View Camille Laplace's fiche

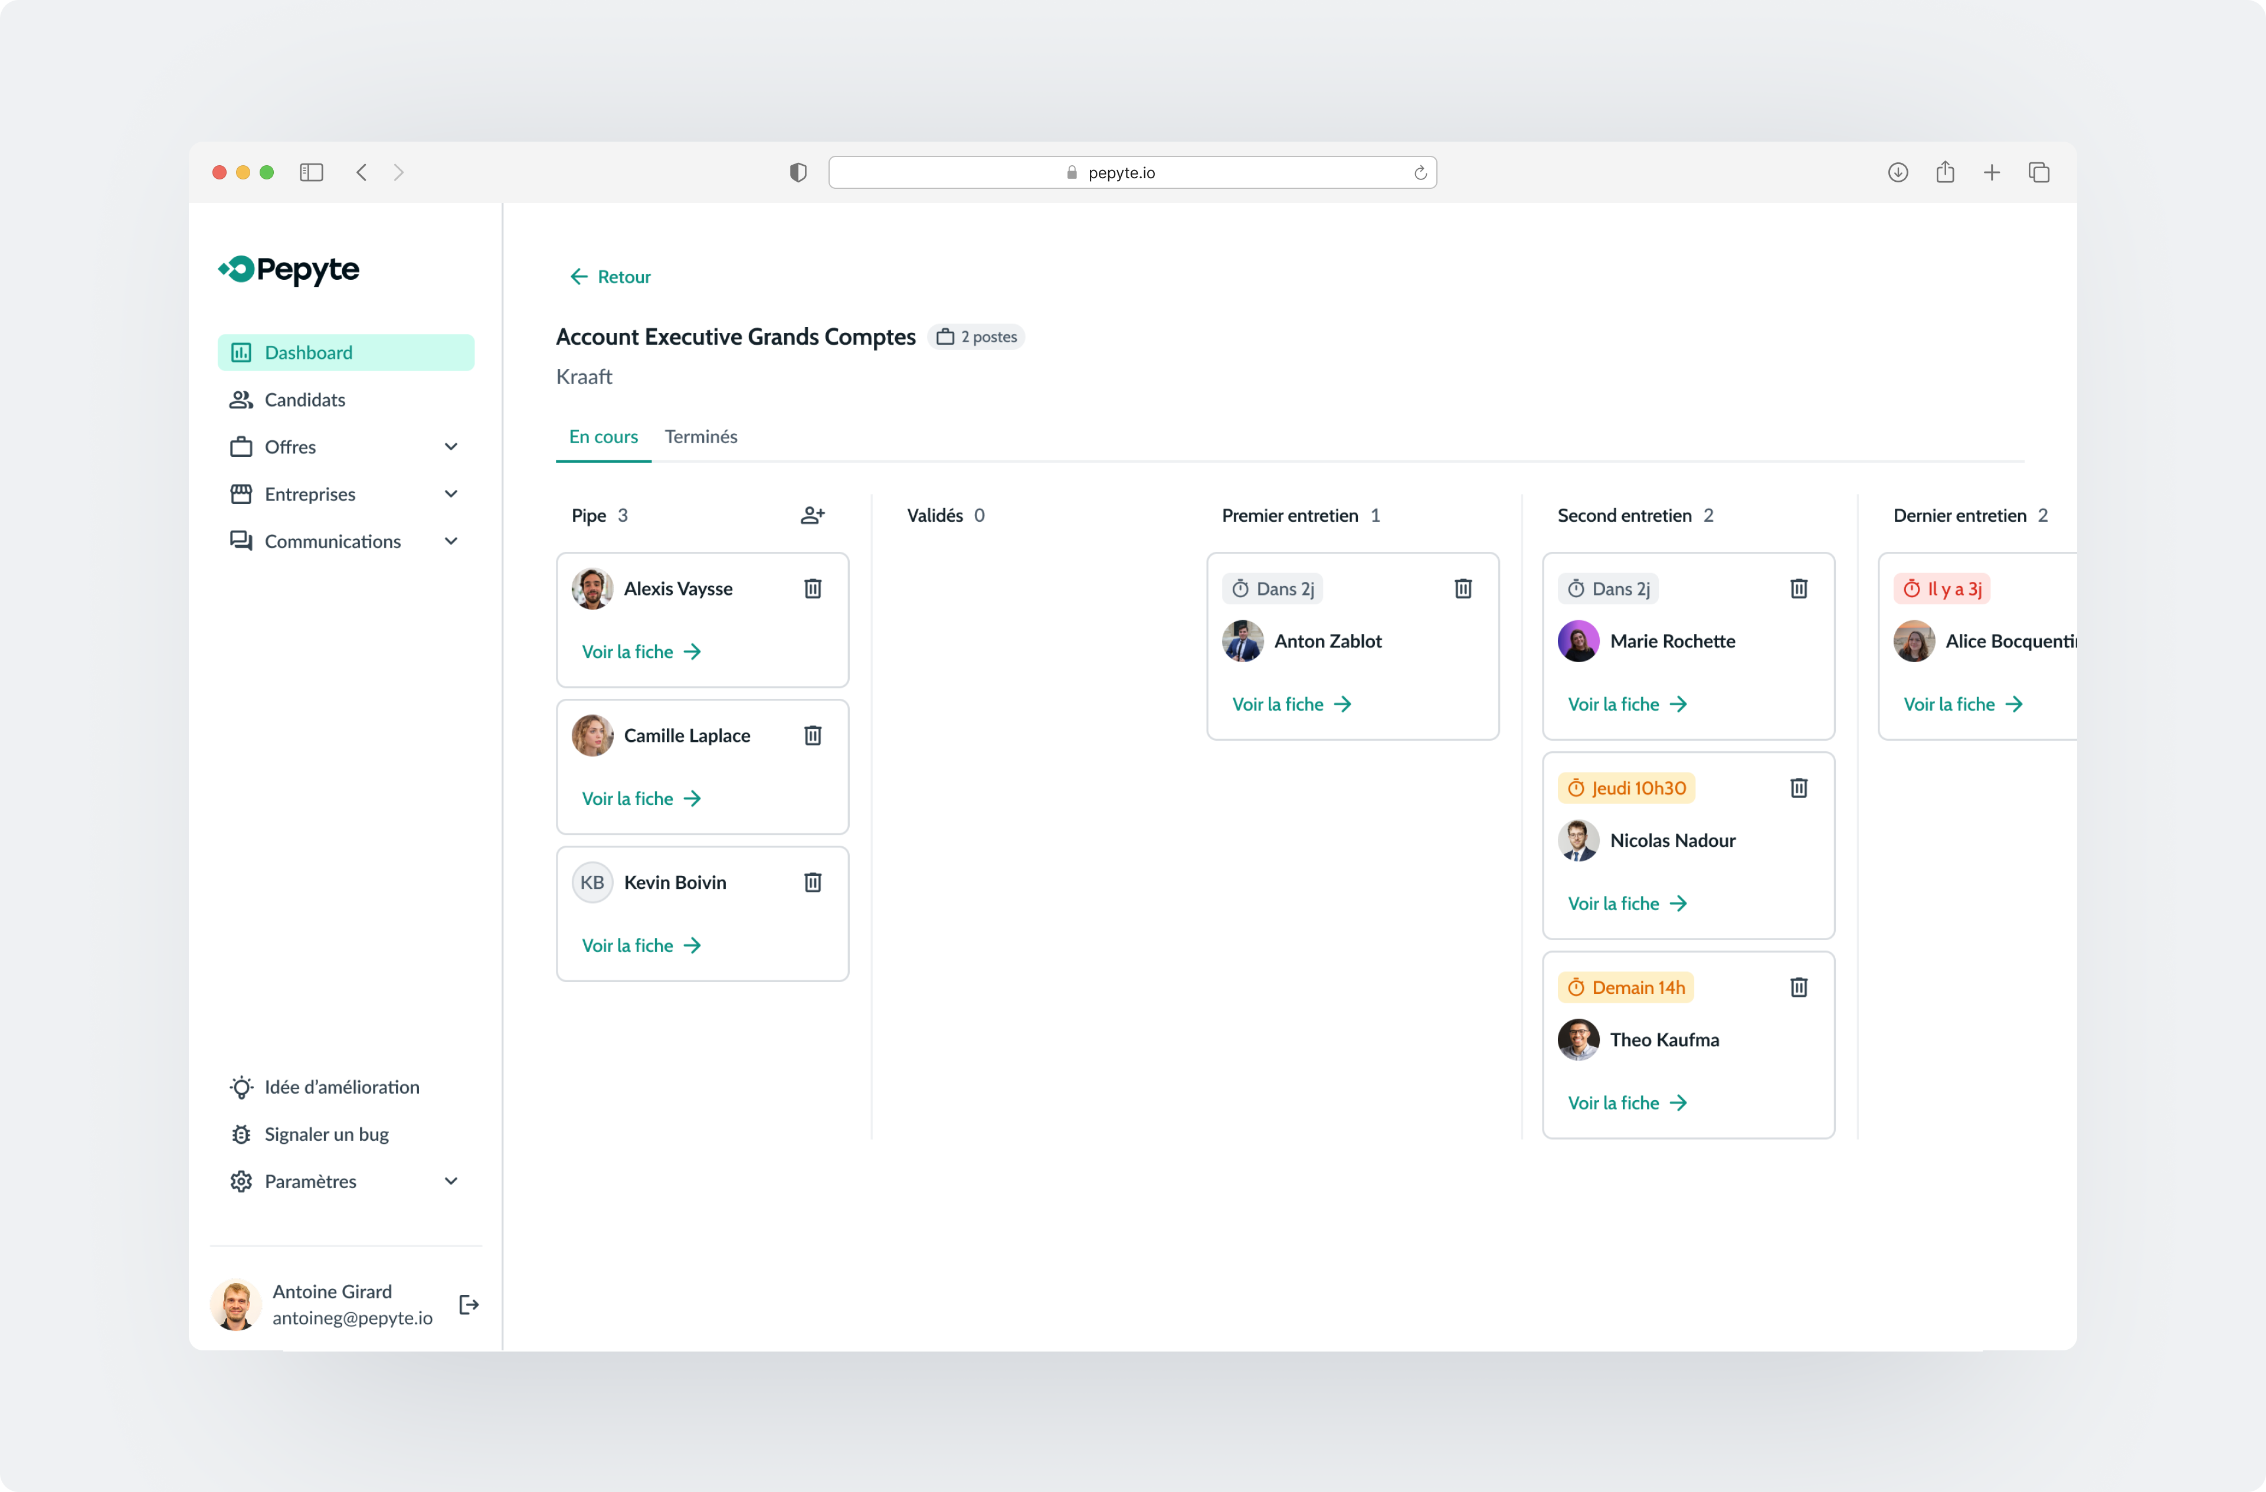click(641, 798)
